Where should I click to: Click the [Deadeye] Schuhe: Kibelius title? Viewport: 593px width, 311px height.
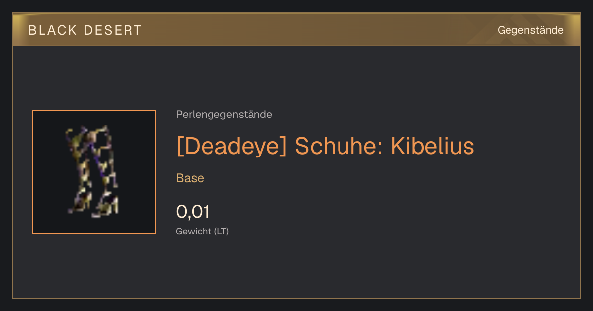tap(325, 146)
